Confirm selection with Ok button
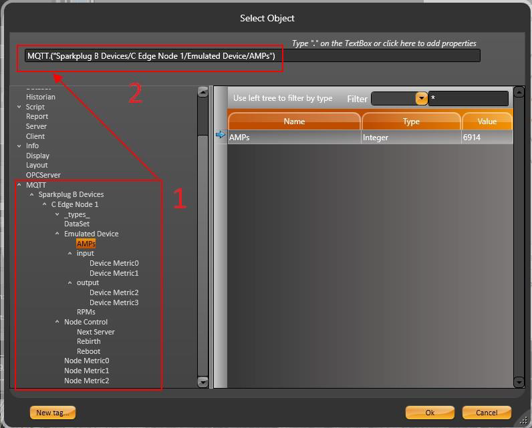 430,413
